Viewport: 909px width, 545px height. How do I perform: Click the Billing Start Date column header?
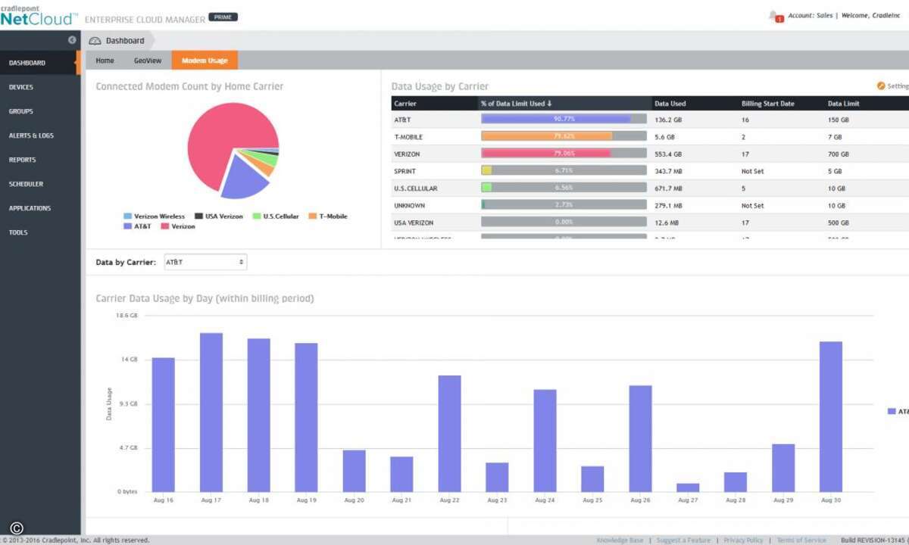click(x=781, y=104)
